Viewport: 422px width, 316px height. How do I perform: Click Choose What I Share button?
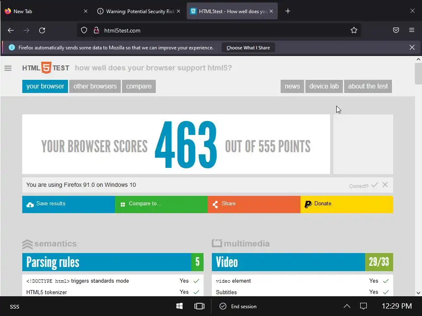248,48
